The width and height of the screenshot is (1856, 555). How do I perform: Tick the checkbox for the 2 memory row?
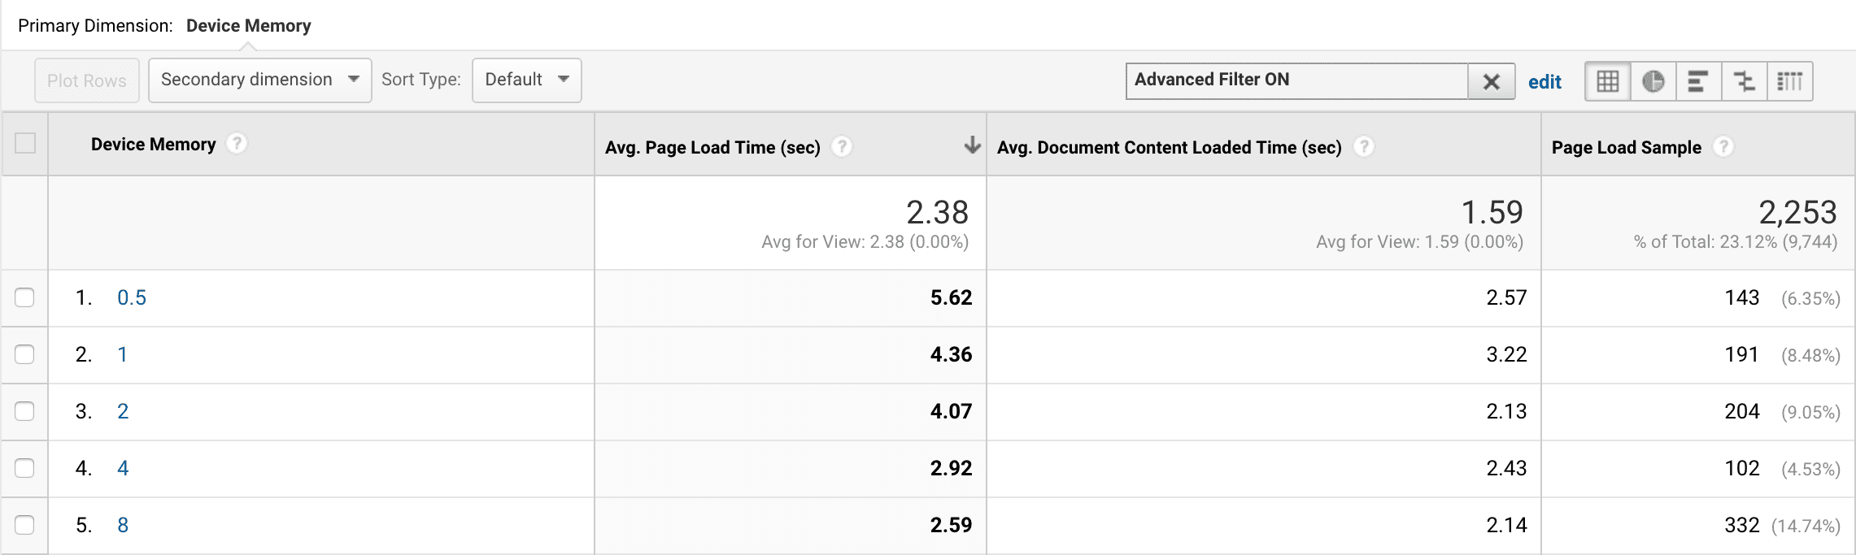tap(25, 411)
